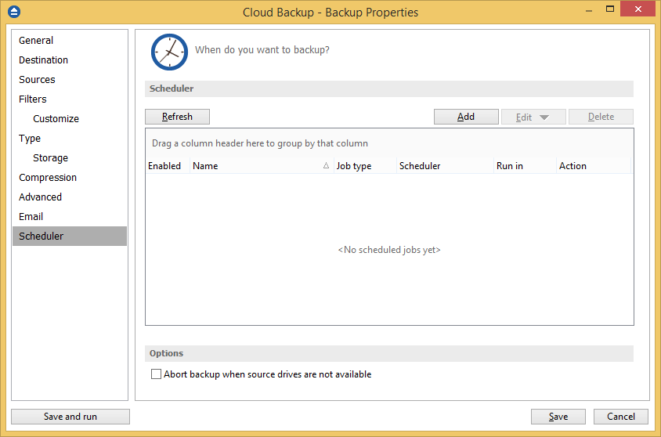Cancel the backup properties dialog

pos(621,417)
